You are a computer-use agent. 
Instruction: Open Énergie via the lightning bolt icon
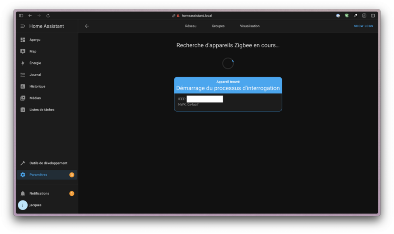tap(22, 63)
